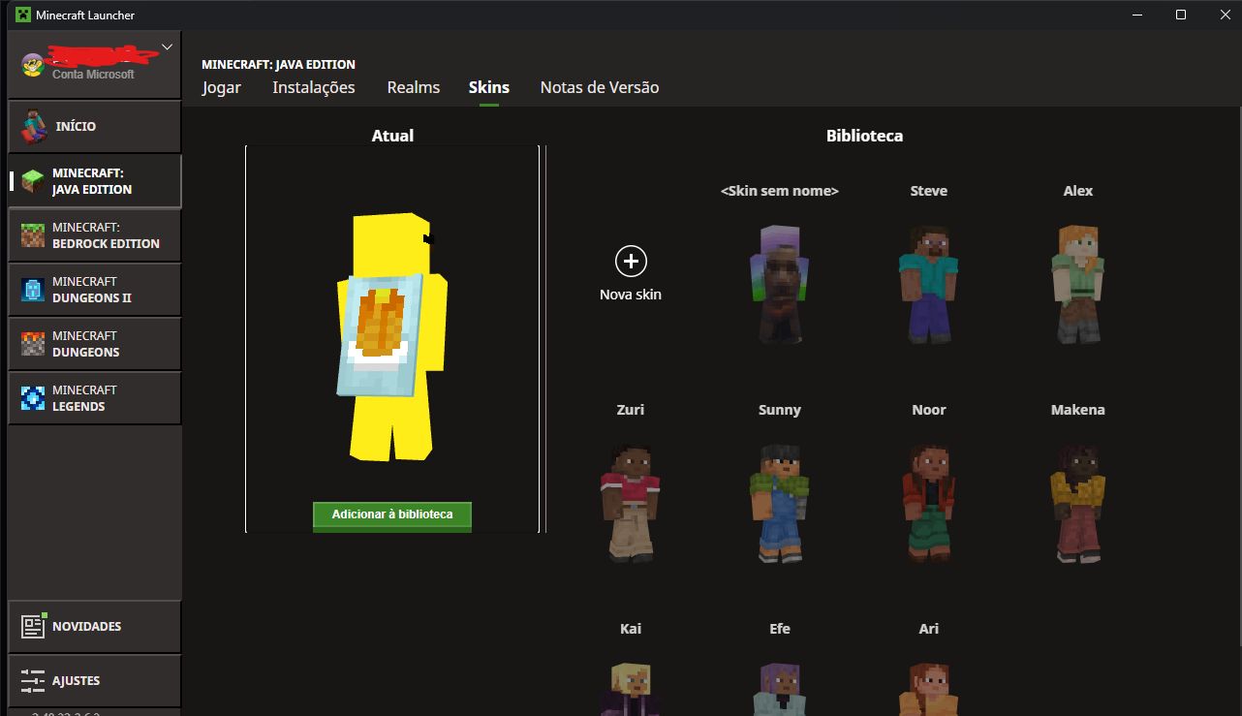Open the Notas de Versão tab
This screenshot has width=1242, height=716.
(x=600, y=87)
